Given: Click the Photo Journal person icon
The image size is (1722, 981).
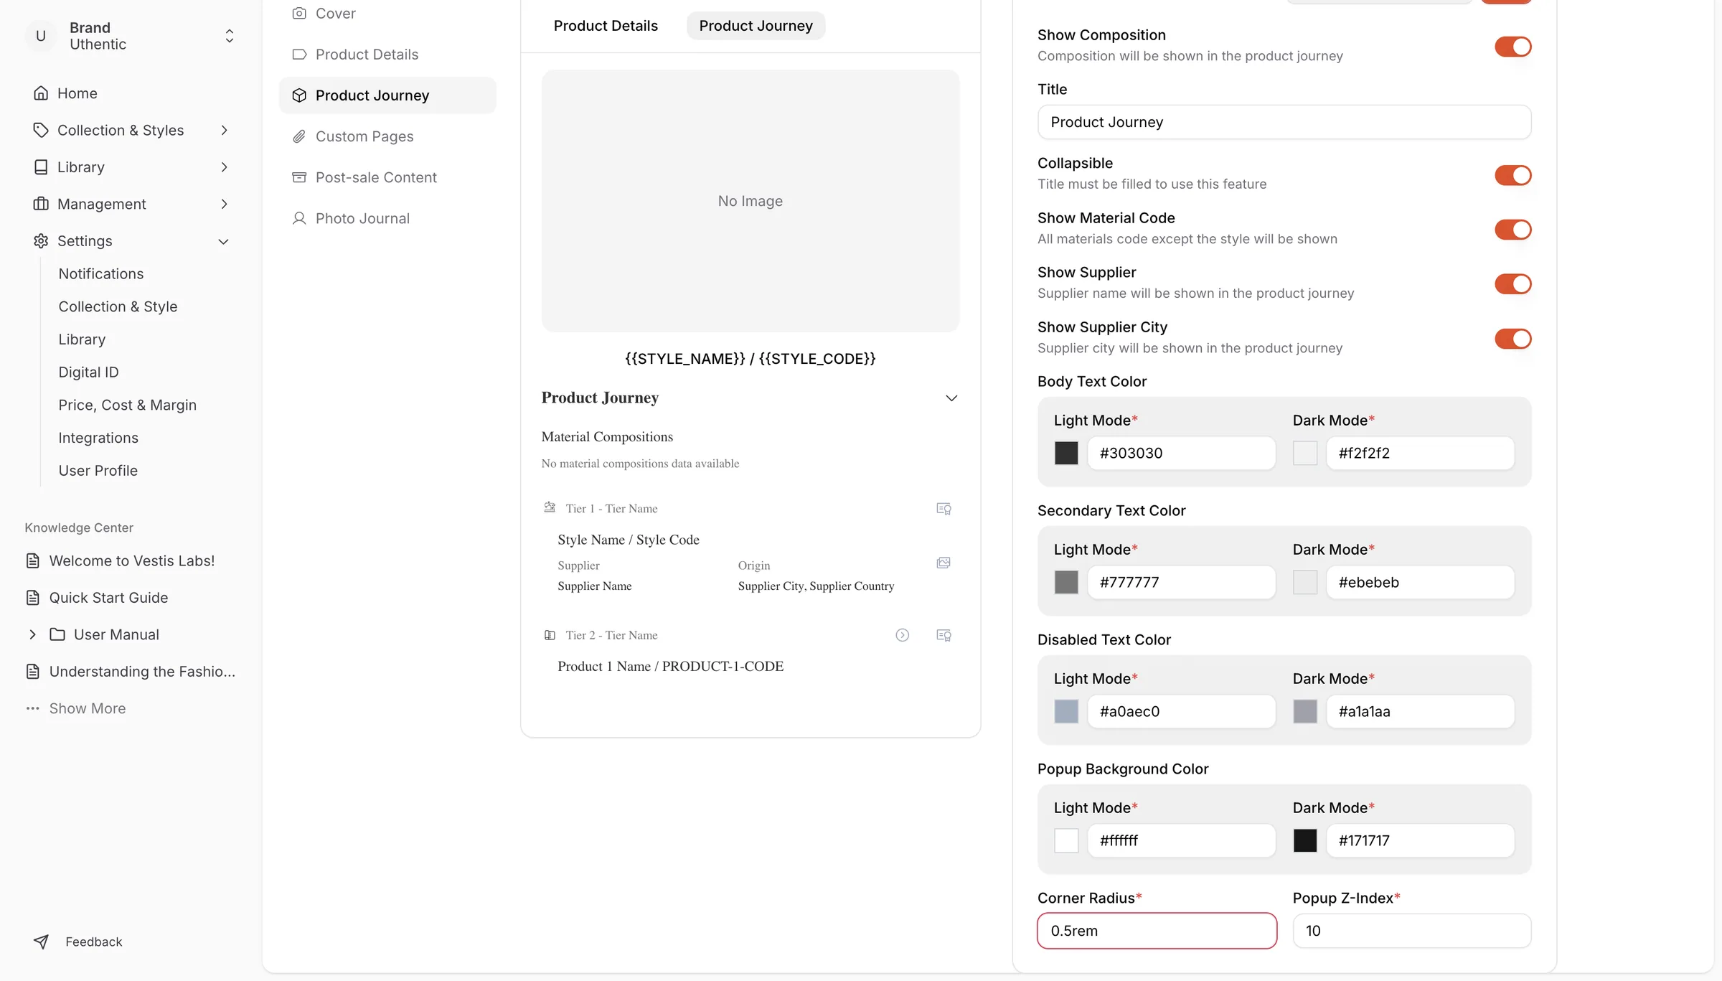Looking at the screenshot, I should coord(299,218).
